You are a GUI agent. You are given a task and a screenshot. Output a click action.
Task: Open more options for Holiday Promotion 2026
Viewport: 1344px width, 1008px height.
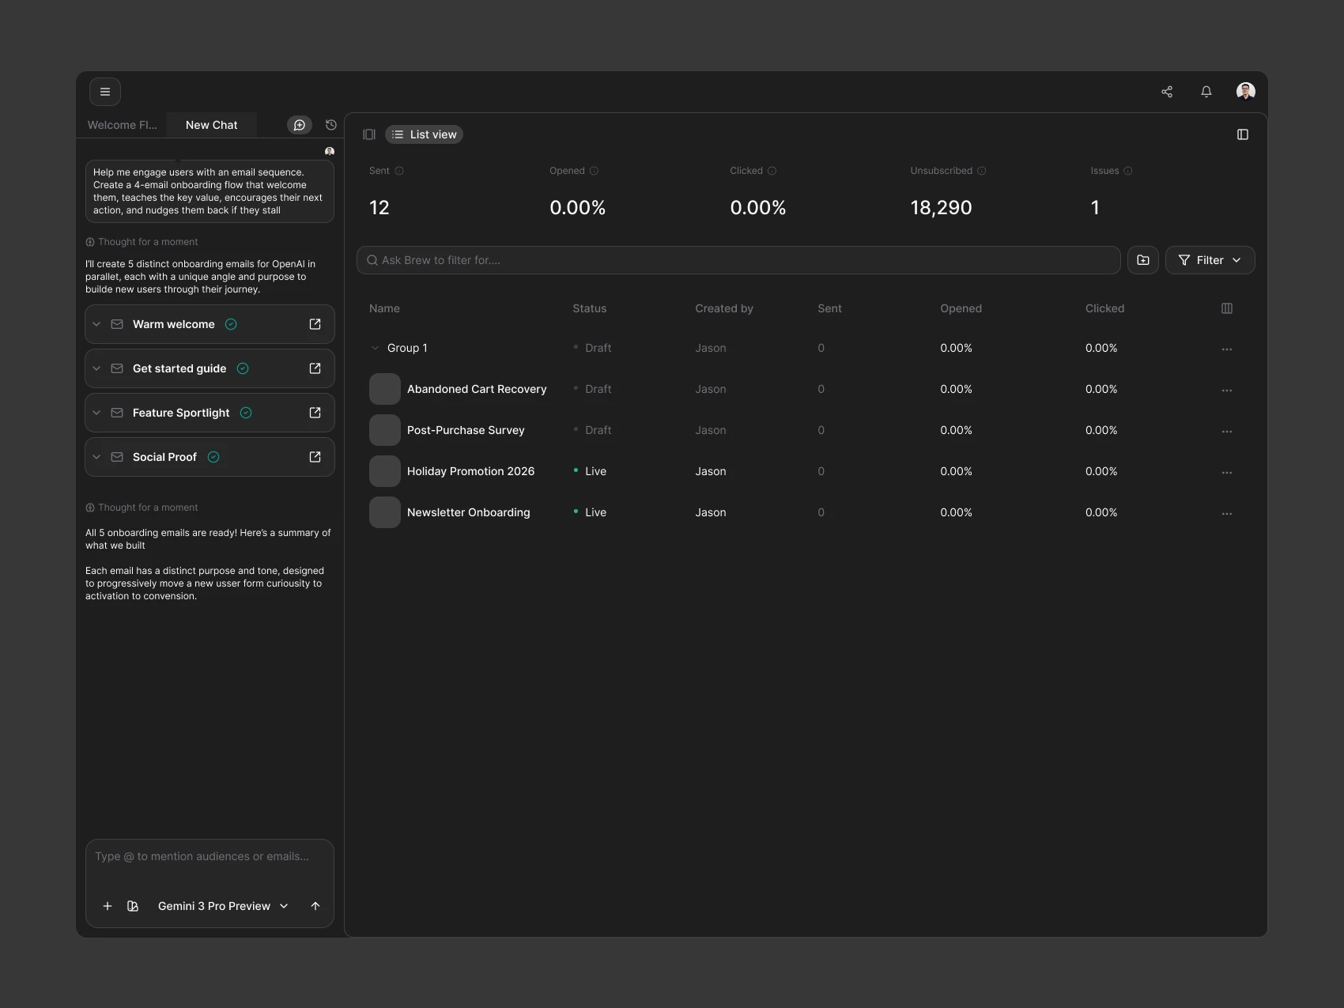point(1227,472)
